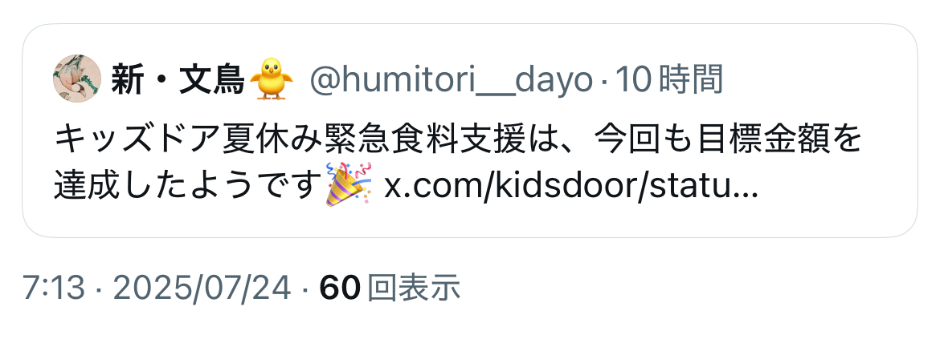This screenshot has width=940, height=339.
Task: Click the 60 view count number
Action: pyautogui.click(x=339, y=289)
